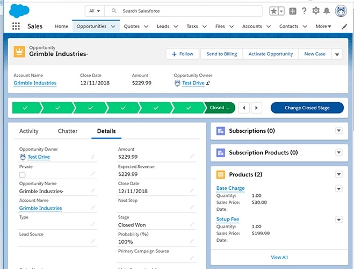Click the Products panel icon

(221, 174)
